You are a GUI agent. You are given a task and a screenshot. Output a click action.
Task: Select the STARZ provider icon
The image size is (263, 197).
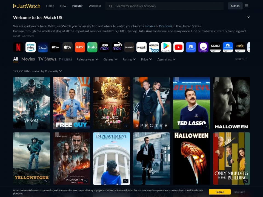point(216,47)
